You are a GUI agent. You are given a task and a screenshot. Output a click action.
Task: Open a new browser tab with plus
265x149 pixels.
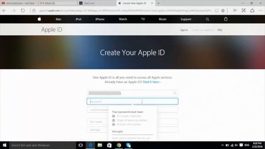tap(158, 3)
